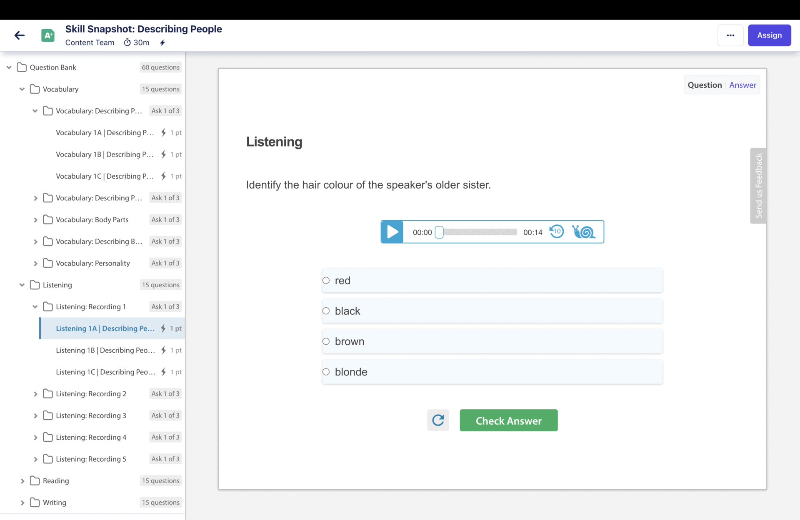800x520 pixels.
Task: Open the three-dot more options menu
Action: pyautogui.click(x=730, y=35)
